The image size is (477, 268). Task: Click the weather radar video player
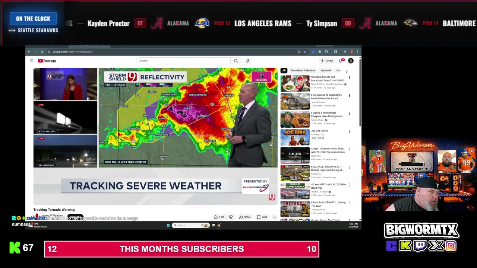click(x=155, y=136)
